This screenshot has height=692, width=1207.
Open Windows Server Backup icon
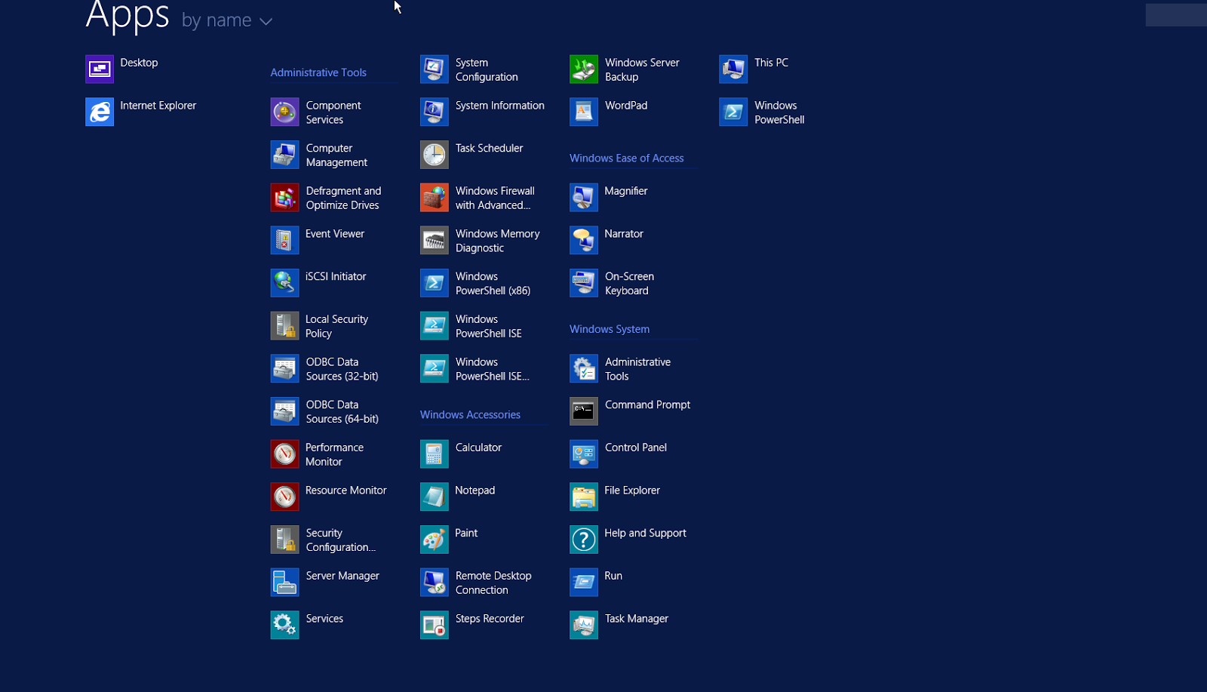pyautogui.click(x=584, y=69)
